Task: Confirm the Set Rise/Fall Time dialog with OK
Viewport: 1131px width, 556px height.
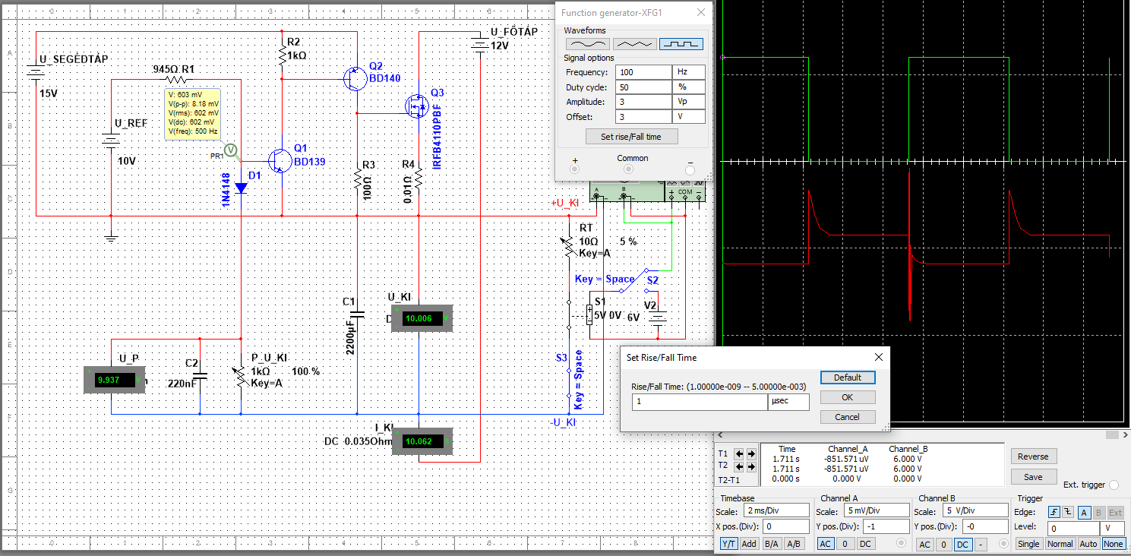Action: (848, 397)
